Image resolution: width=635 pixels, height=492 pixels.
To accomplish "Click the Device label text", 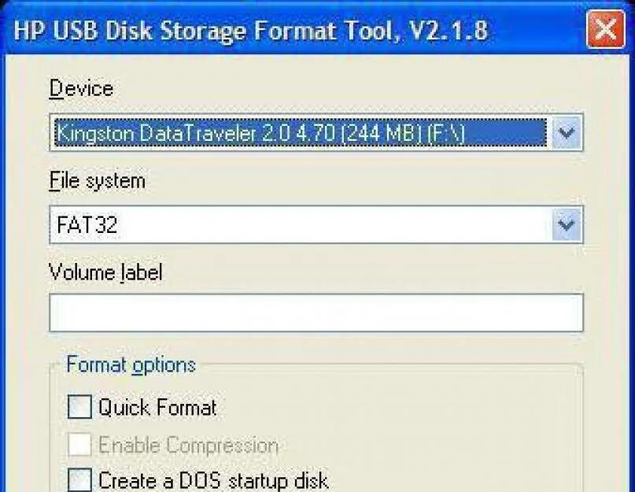I will 81,88.
